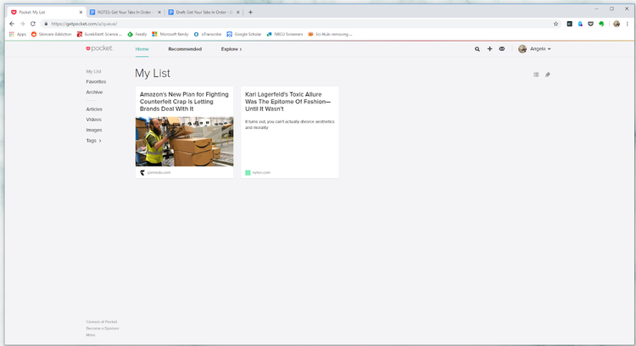Click the Amazon warehouse worker thumbnail
636x346 pixels.
coord(185,142)
